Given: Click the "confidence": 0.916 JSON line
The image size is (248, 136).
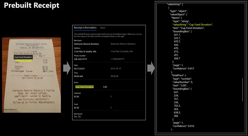Looking at the screenshot, I should point(183,126).
